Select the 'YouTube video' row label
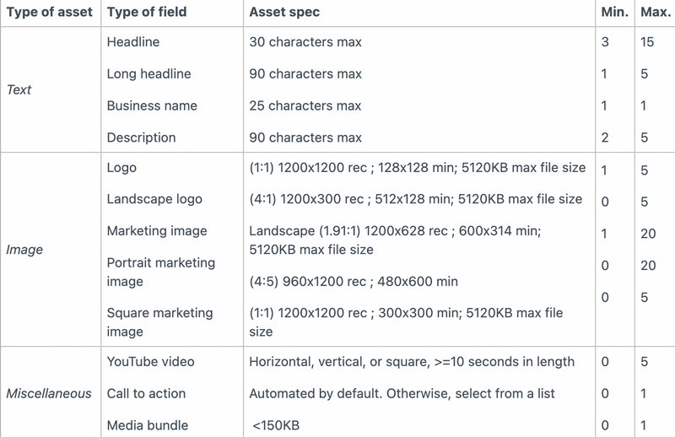 (151, 362)
